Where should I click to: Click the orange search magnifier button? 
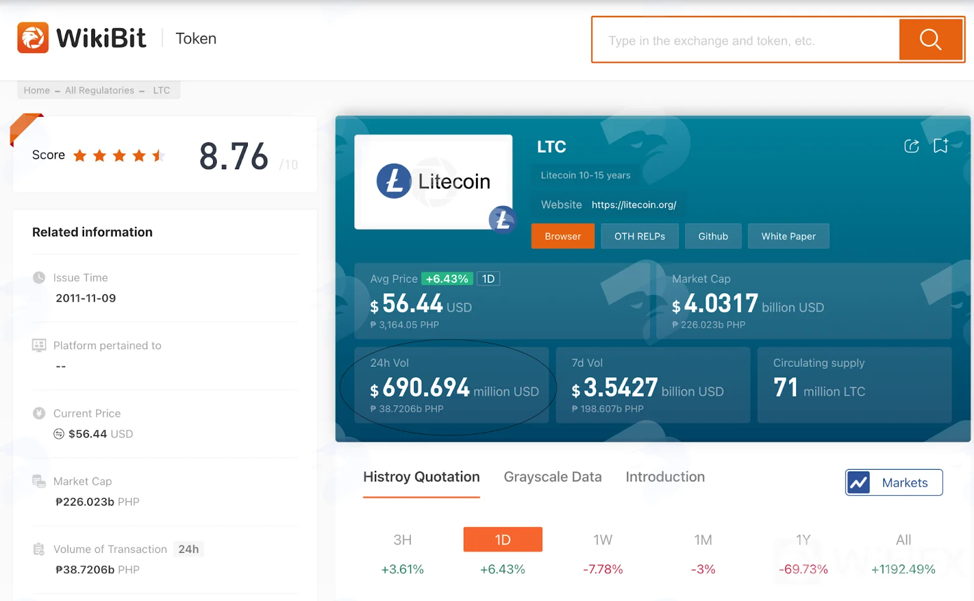[x=931, y=40]
